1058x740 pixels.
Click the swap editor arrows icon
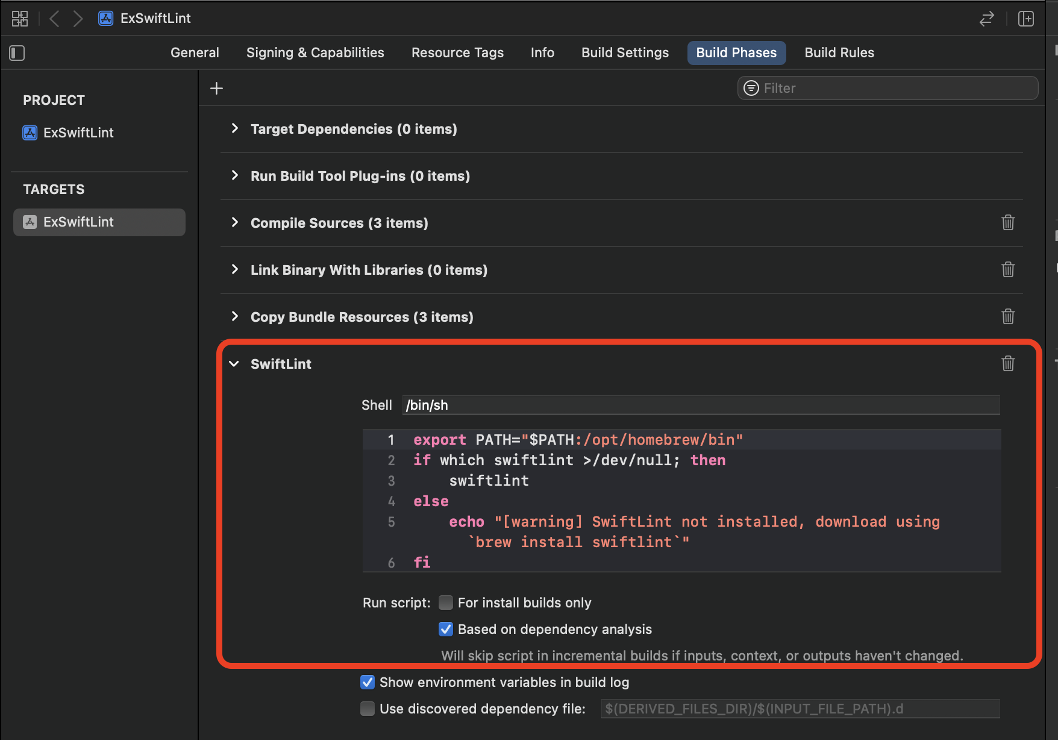pos(986,19)
